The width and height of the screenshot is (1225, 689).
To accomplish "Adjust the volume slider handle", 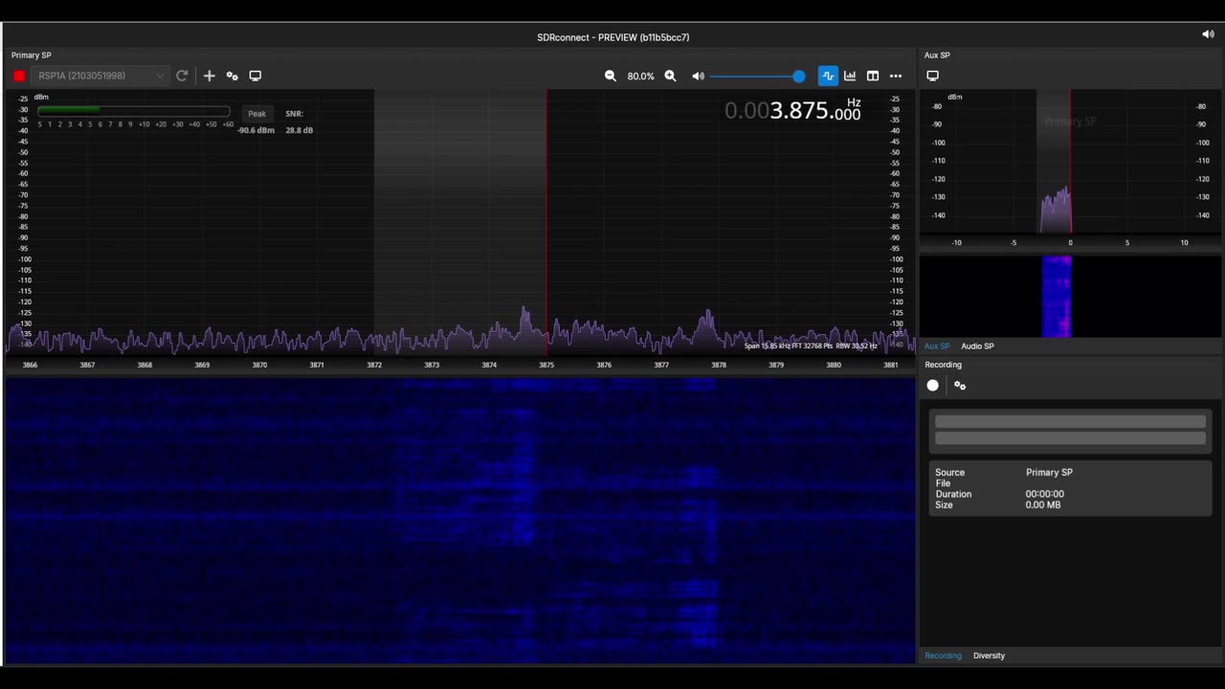I will pos(799,76).
